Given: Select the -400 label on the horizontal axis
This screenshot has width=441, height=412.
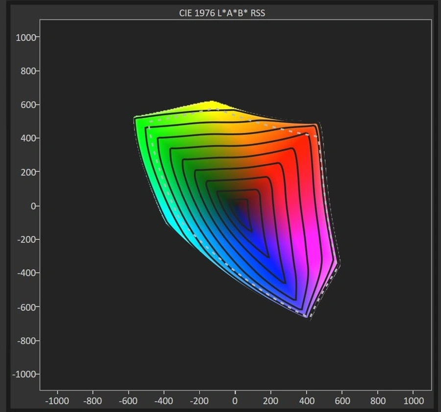Looking at the screenshot, I should (x=164, y=401).
